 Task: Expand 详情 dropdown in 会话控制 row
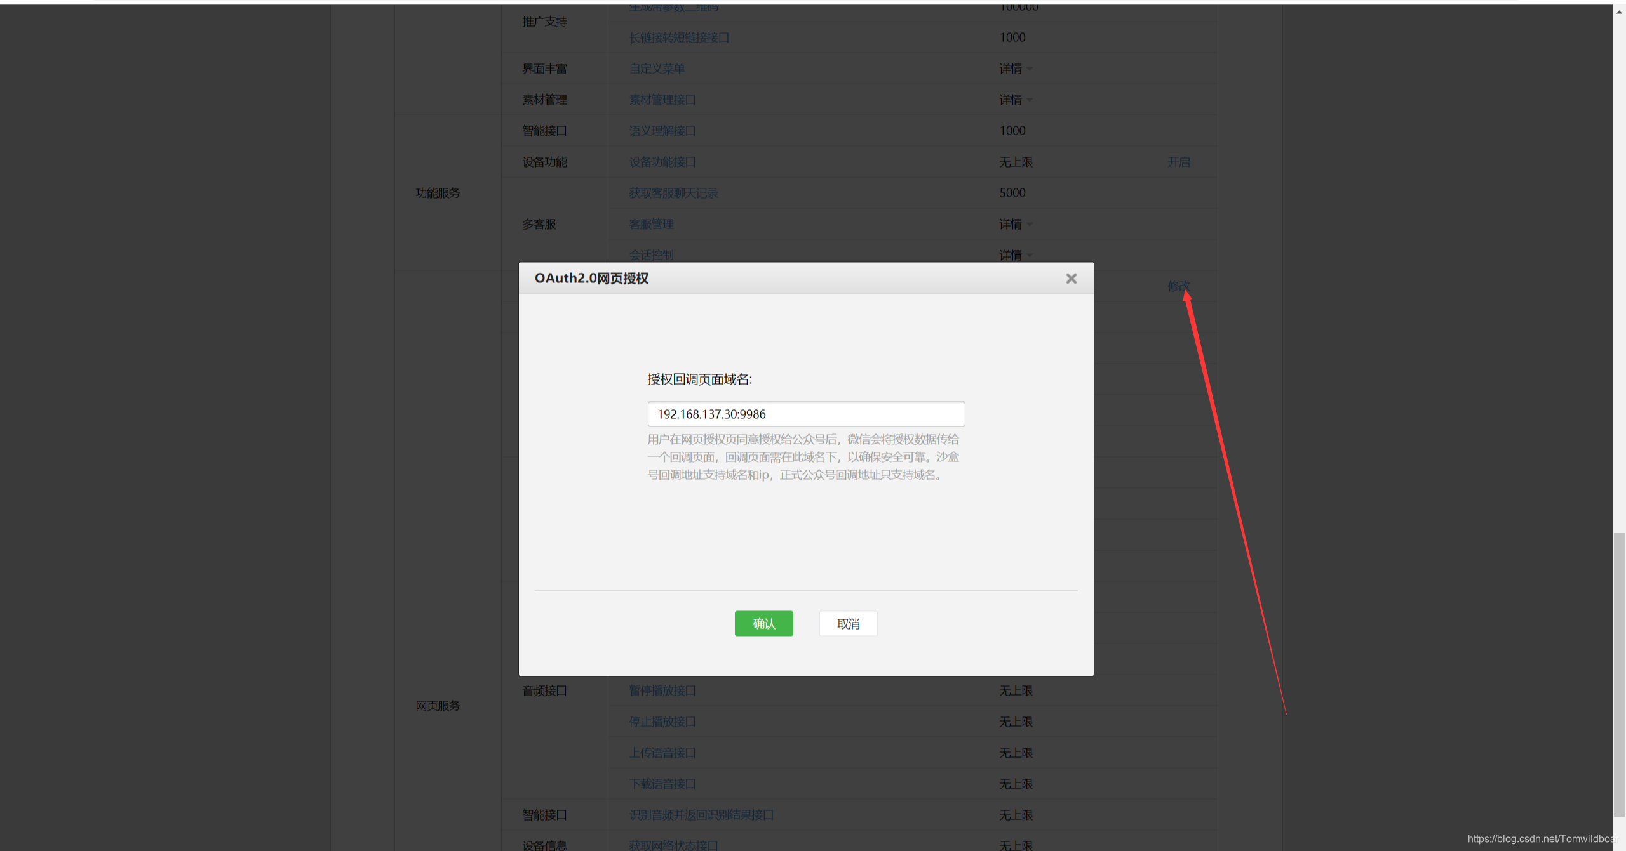pos(1016,255)
